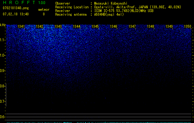The width and height of the screenshot is (194, 123).
Task: Click the 0.8 frequency axis label
Action: 2,86
